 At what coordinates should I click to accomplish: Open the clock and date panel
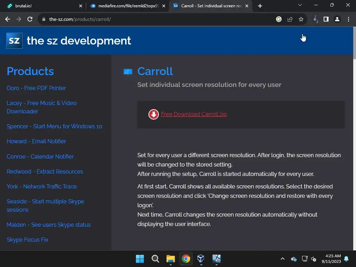331,259
